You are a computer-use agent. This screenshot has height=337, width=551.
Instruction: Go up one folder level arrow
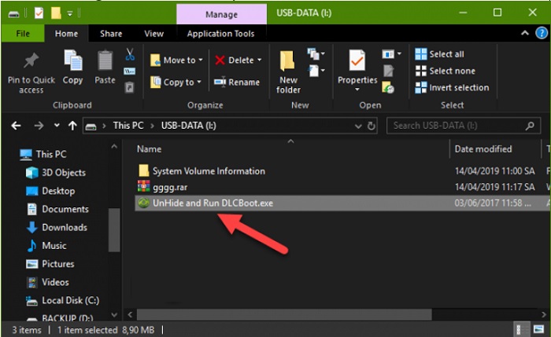click(72, 126)
